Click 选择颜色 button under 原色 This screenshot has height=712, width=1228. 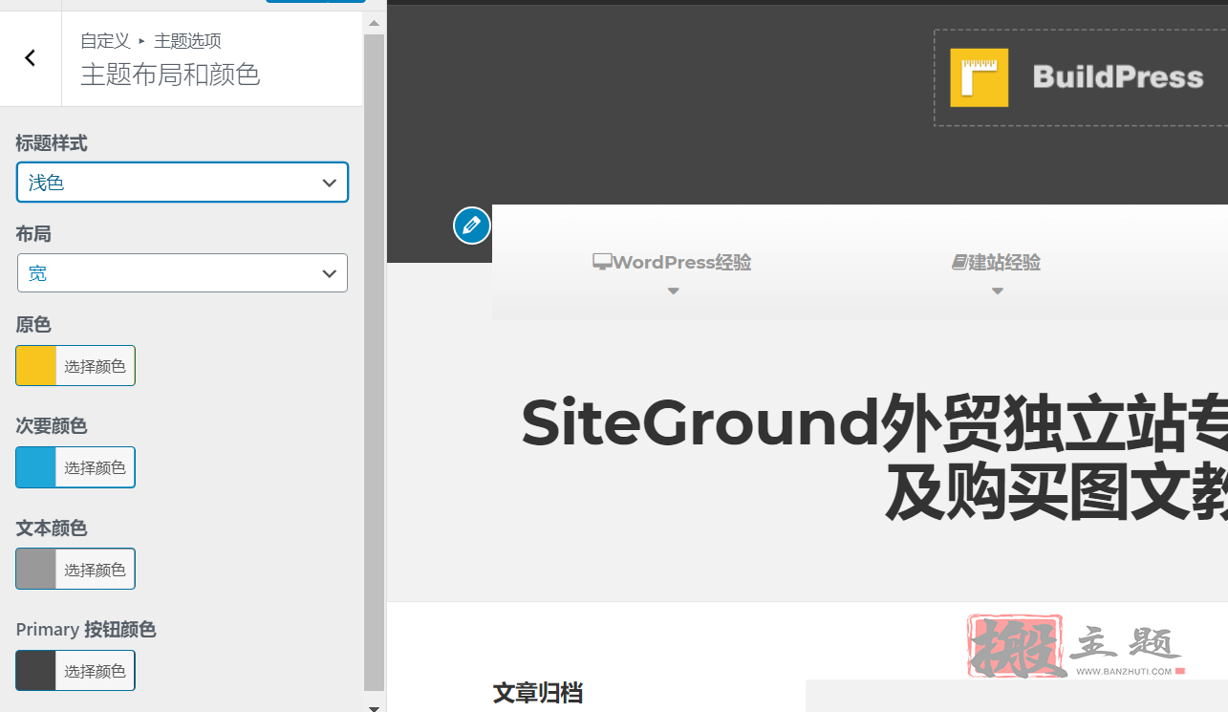tap(95, 366)
